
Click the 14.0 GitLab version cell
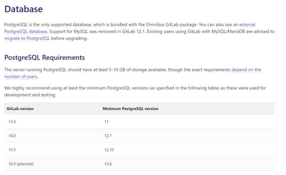click(12, 136)
